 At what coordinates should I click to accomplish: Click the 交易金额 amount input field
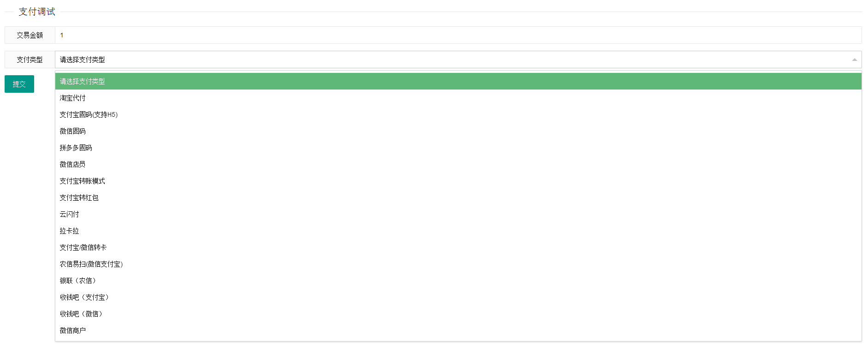[458, 35]
